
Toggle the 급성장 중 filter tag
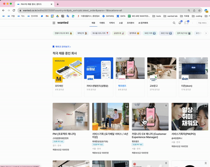pyautogui.click(x=119, y=33)
